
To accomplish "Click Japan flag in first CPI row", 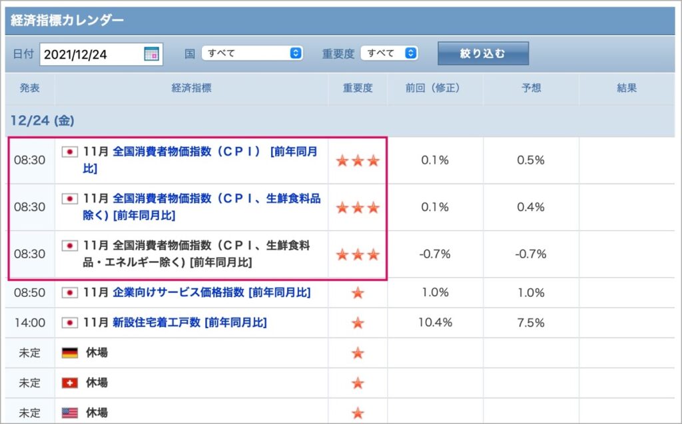I will tap(69, 152).
